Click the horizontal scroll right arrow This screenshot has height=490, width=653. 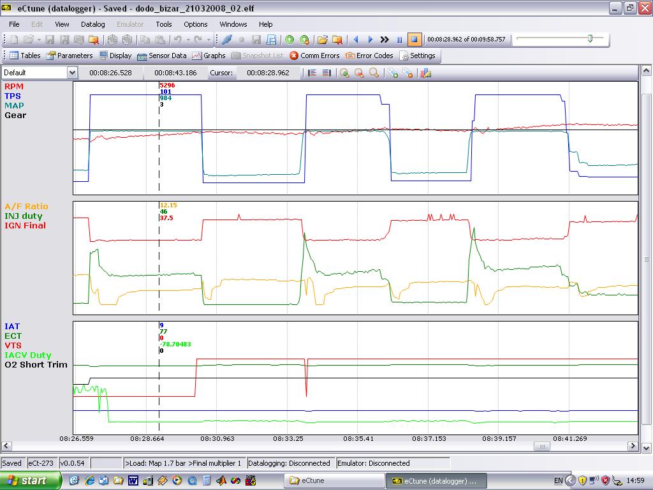click(633, 446)
